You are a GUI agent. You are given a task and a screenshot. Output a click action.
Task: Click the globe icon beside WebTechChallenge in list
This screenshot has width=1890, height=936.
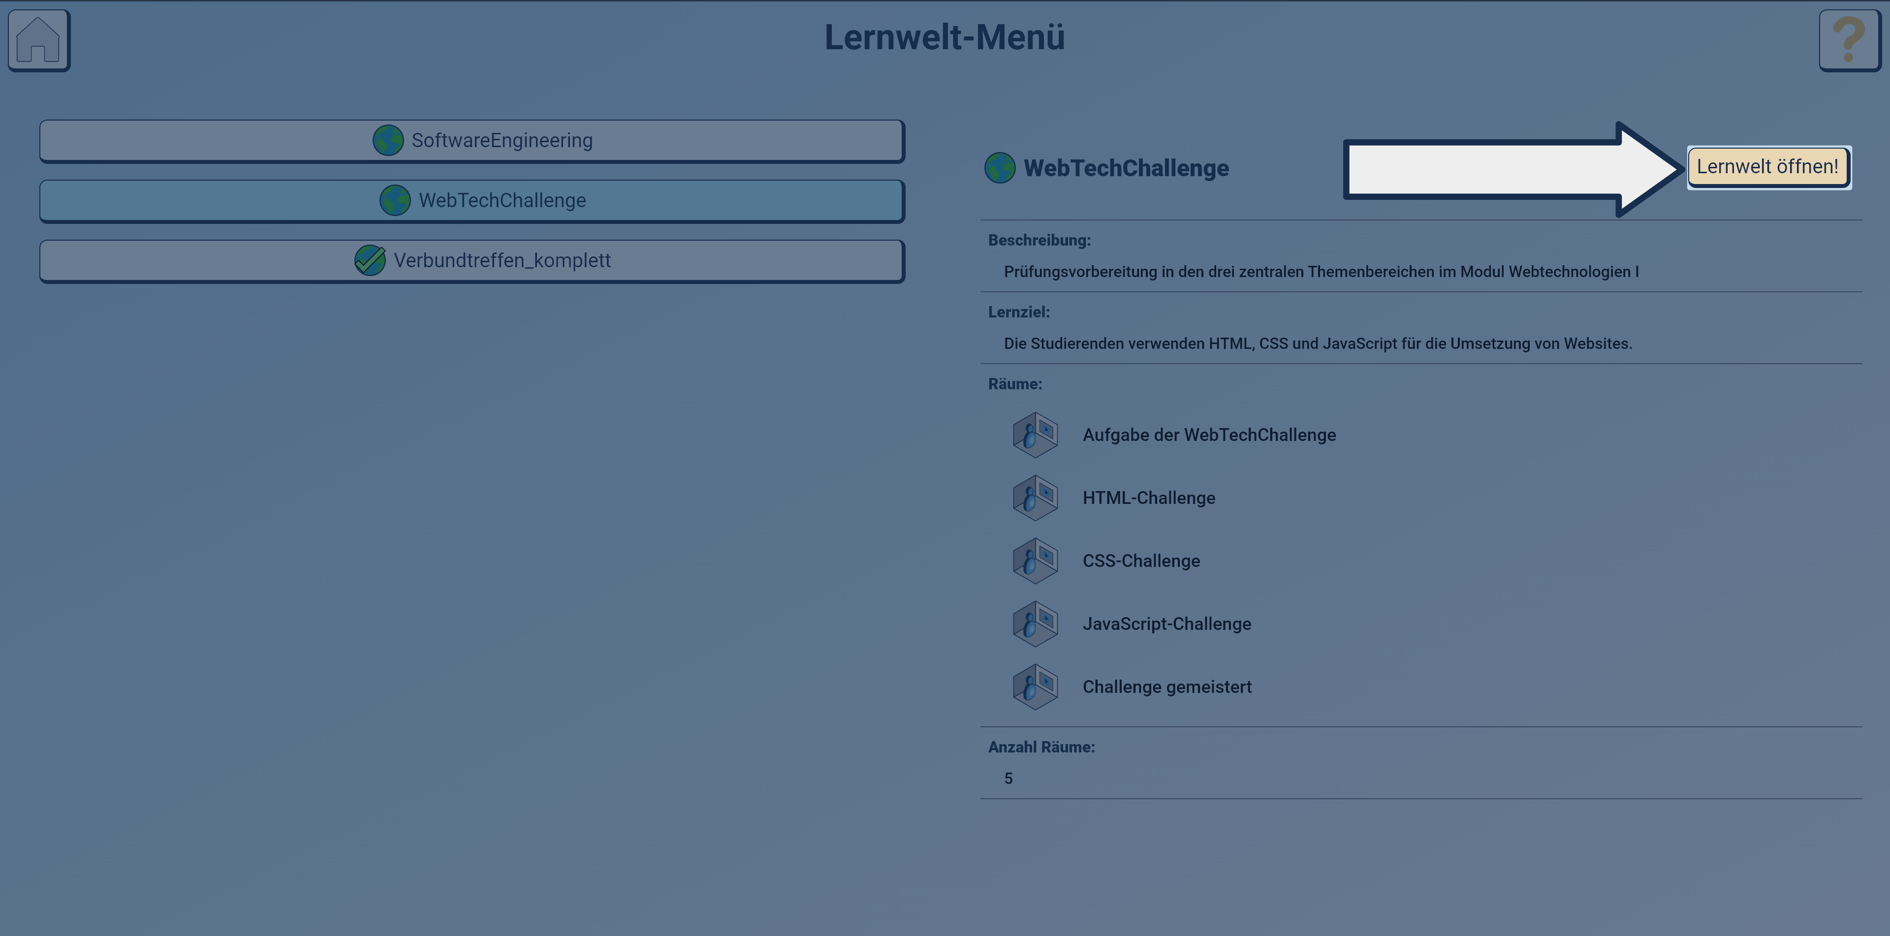395,200
